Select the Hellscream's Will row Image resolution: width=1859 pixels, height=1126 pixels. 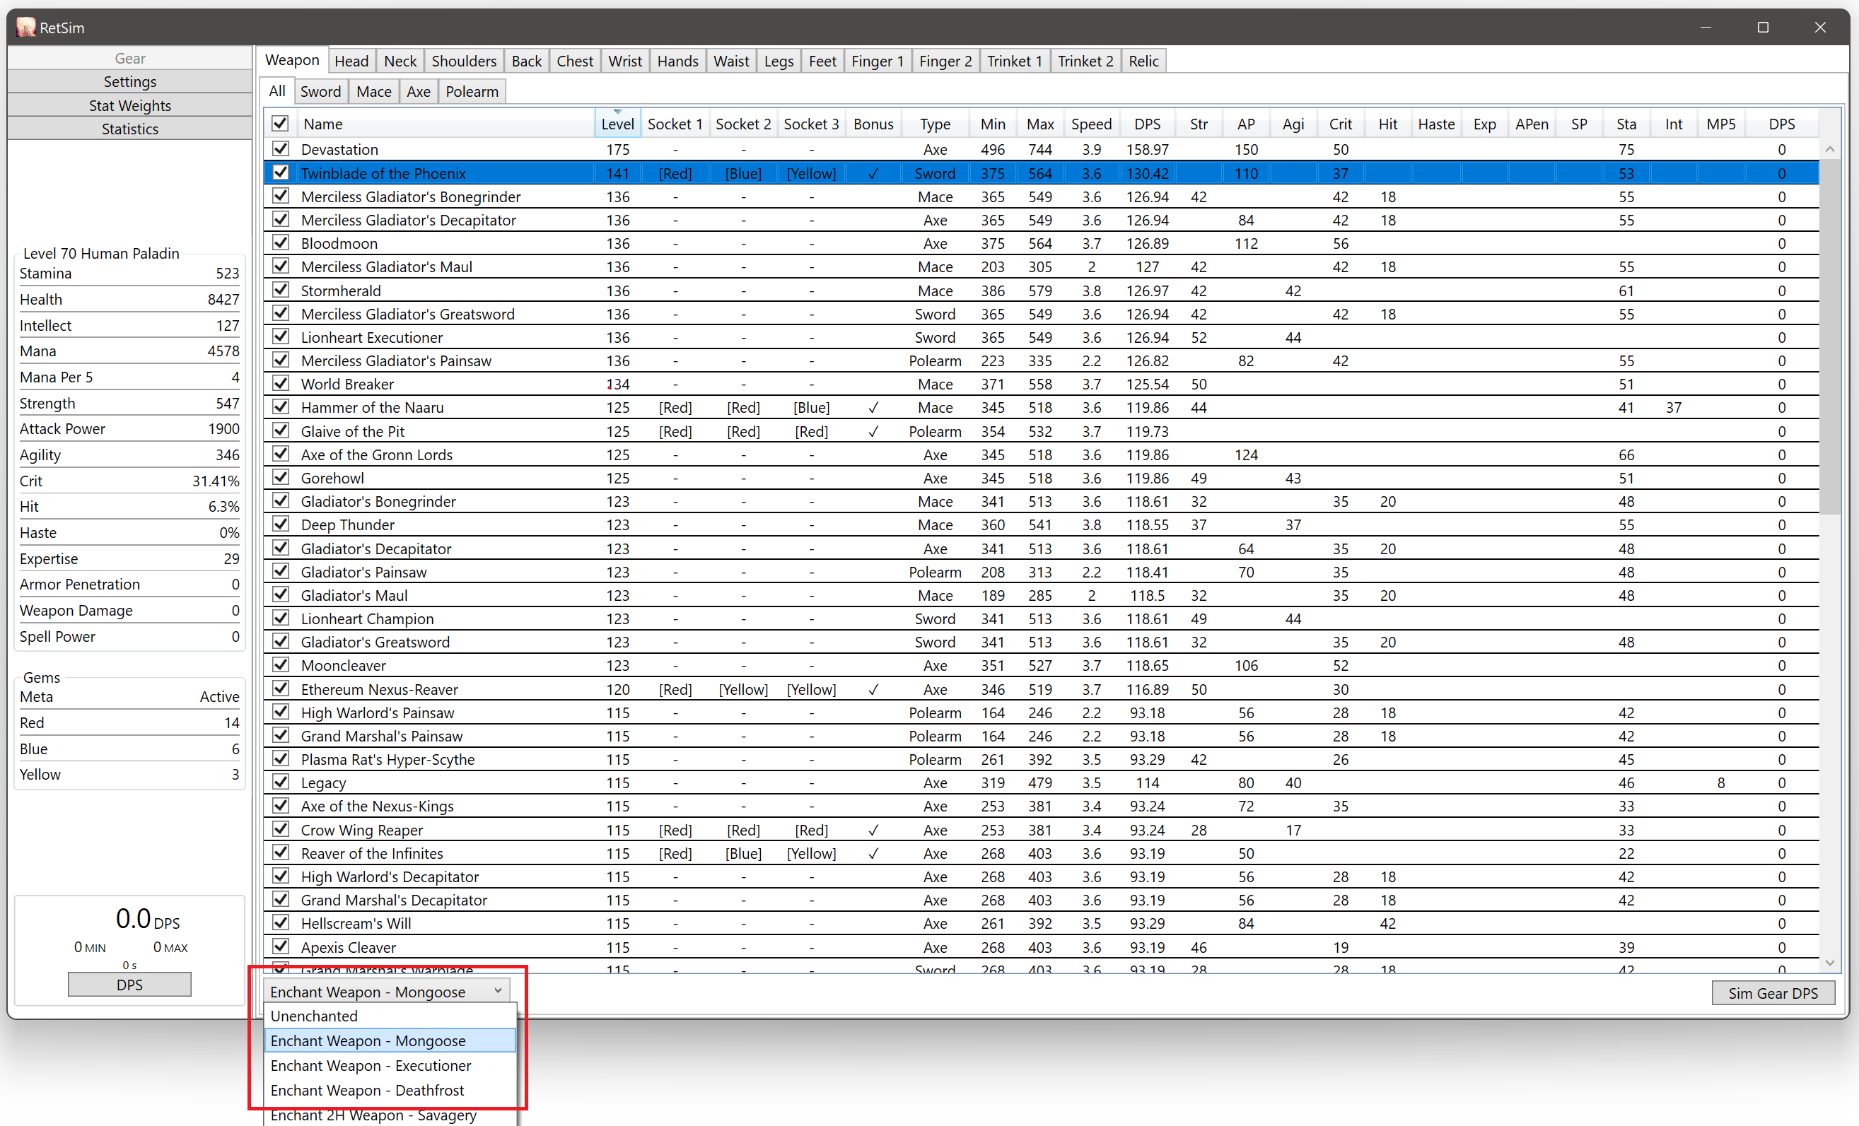[1041, 923]
